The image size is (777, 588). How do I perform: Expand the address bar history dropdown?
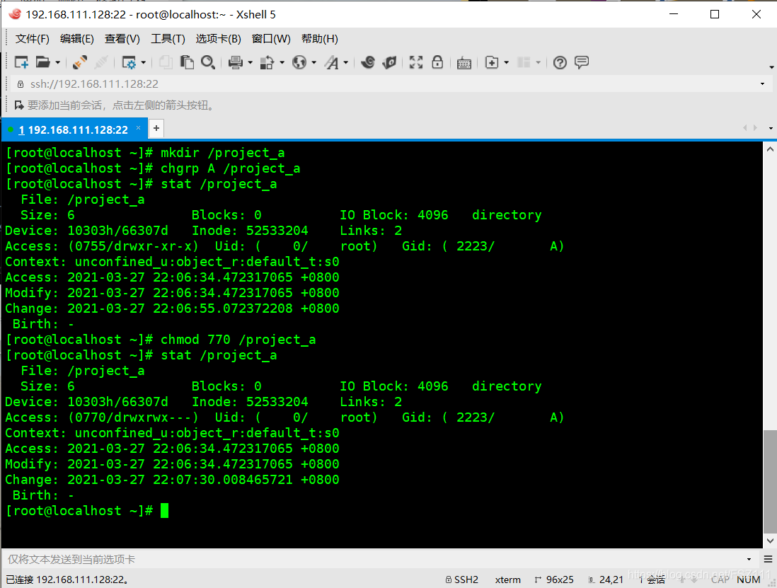762,84
